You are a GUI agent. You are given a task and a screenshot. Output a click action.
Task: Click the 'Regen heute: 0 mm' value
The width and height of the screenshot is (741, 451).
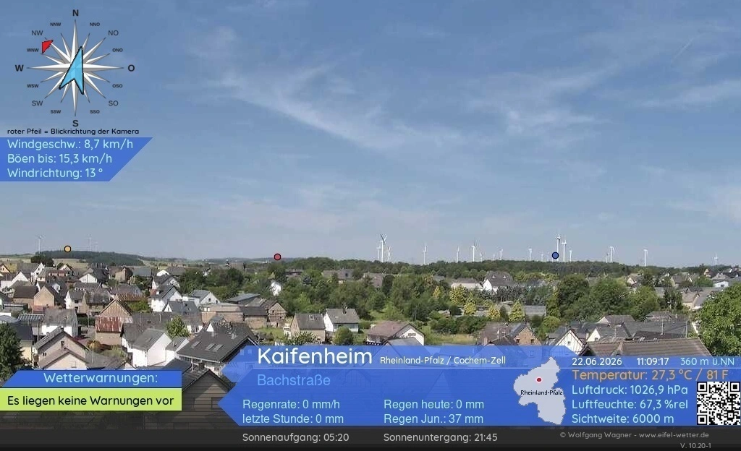coord(434,405)
